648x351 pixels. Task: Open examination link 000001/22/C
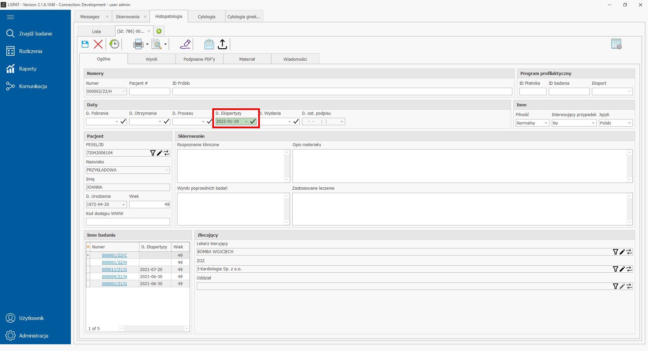114,255
